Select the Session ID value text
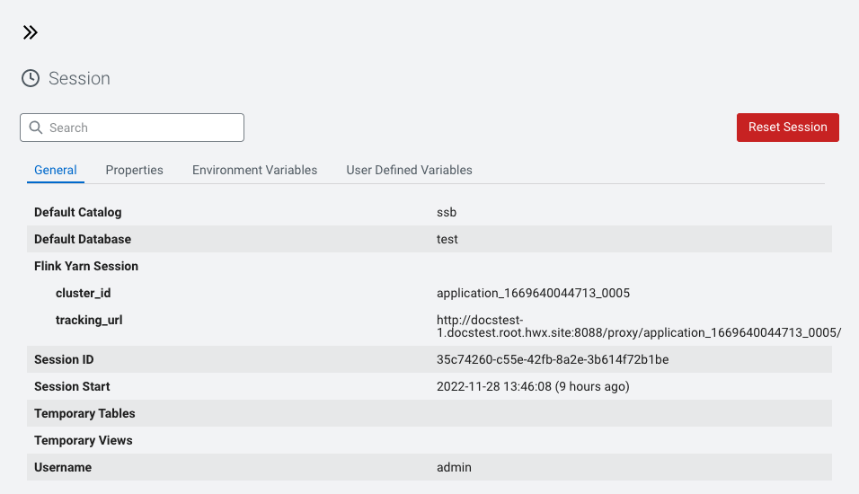859x494 pixels. [x=552, y=359]
